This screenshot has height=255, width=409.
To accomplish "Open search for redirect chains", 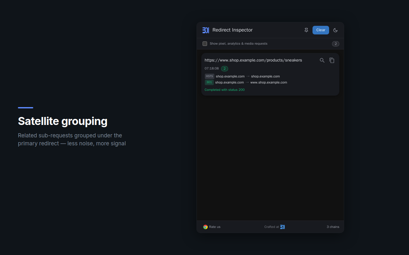I will pos(322,60).
